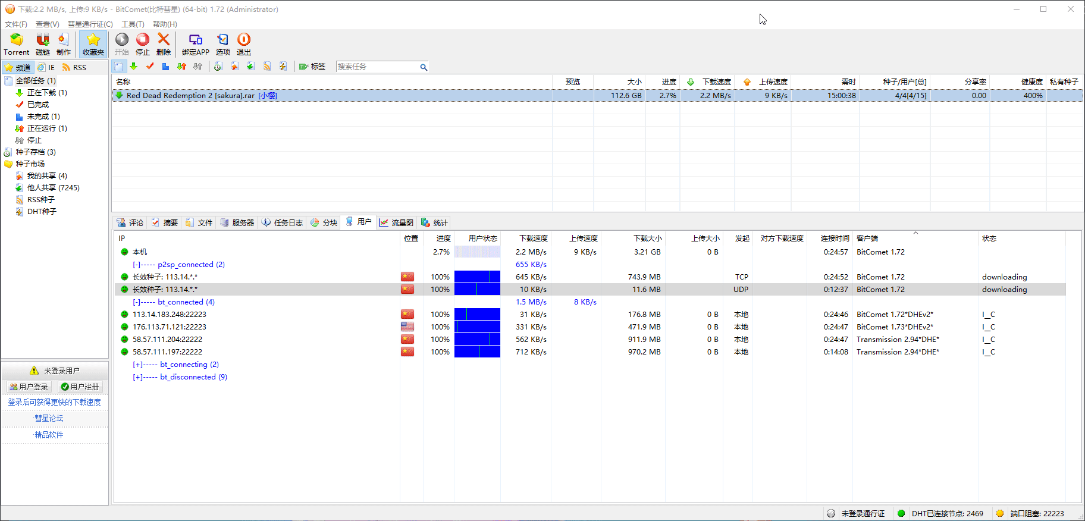Viewport: 1085px width, 521px height.
Task: Click others' shares filter icon
Action: [x=251, y=67]
